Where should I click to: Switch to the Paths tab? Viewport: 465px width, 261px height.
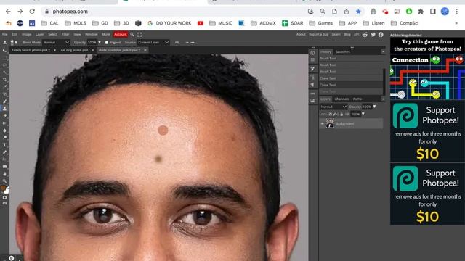(357, 99)
